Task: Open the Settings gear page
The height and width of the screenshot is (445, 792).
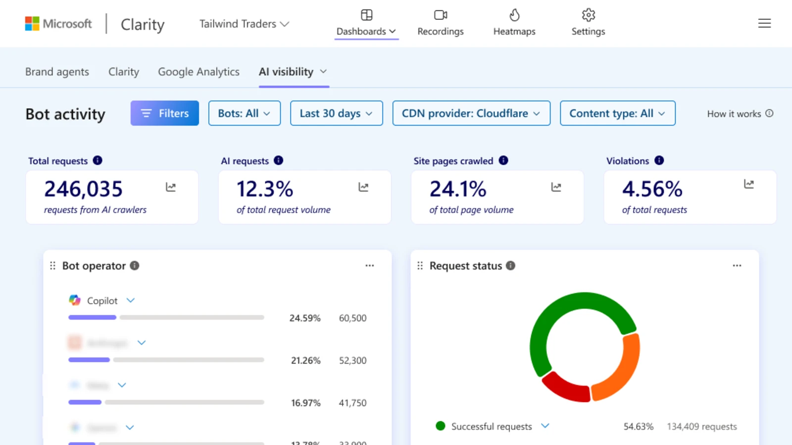Action: 588,23
